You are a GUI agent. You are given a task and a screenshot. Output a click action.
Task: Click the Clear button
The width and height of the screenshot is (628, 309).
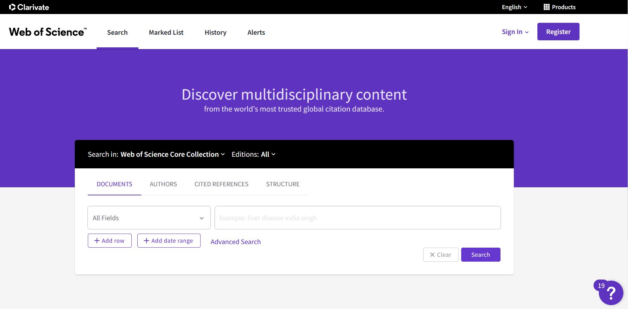pyautogui.click(x=441, y=255)
